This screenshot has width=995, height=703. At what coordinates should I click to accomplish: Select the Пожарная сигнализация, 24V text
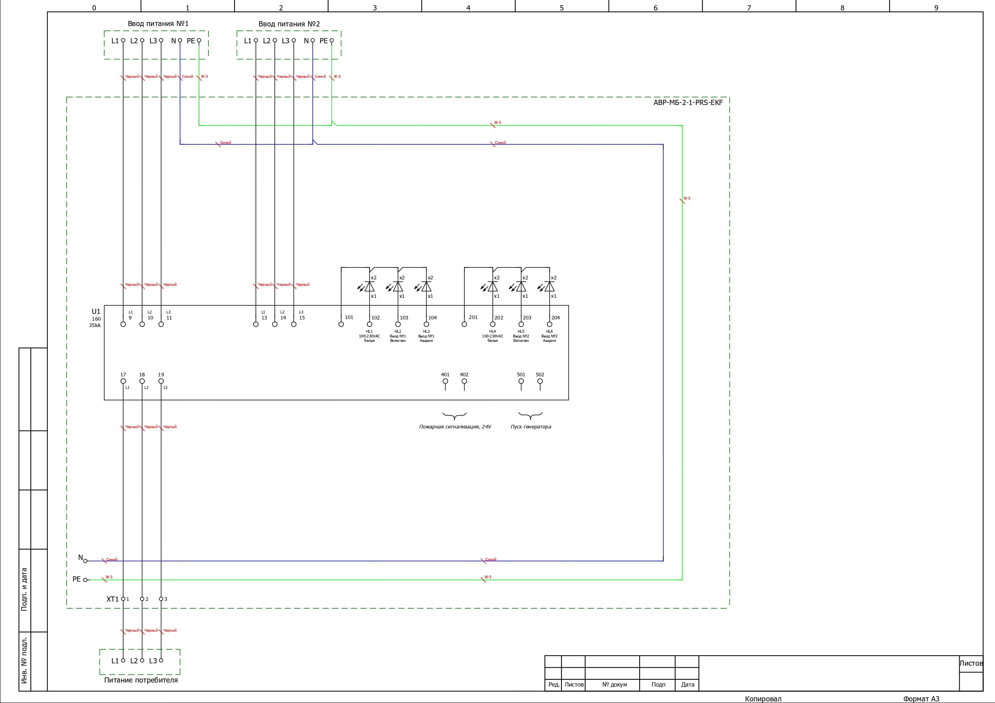pos(455,427)
